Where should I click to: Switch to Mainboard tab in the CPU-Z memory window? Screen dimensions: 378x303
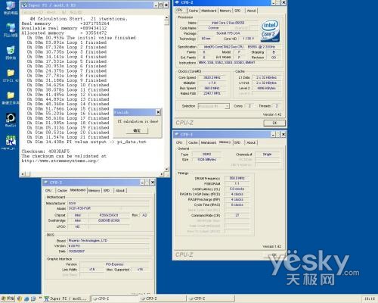coord(209,142)
